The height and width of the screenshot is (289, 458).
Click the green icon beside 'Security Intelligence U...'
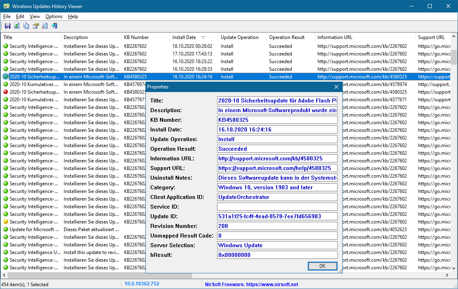tap(6, 252)
